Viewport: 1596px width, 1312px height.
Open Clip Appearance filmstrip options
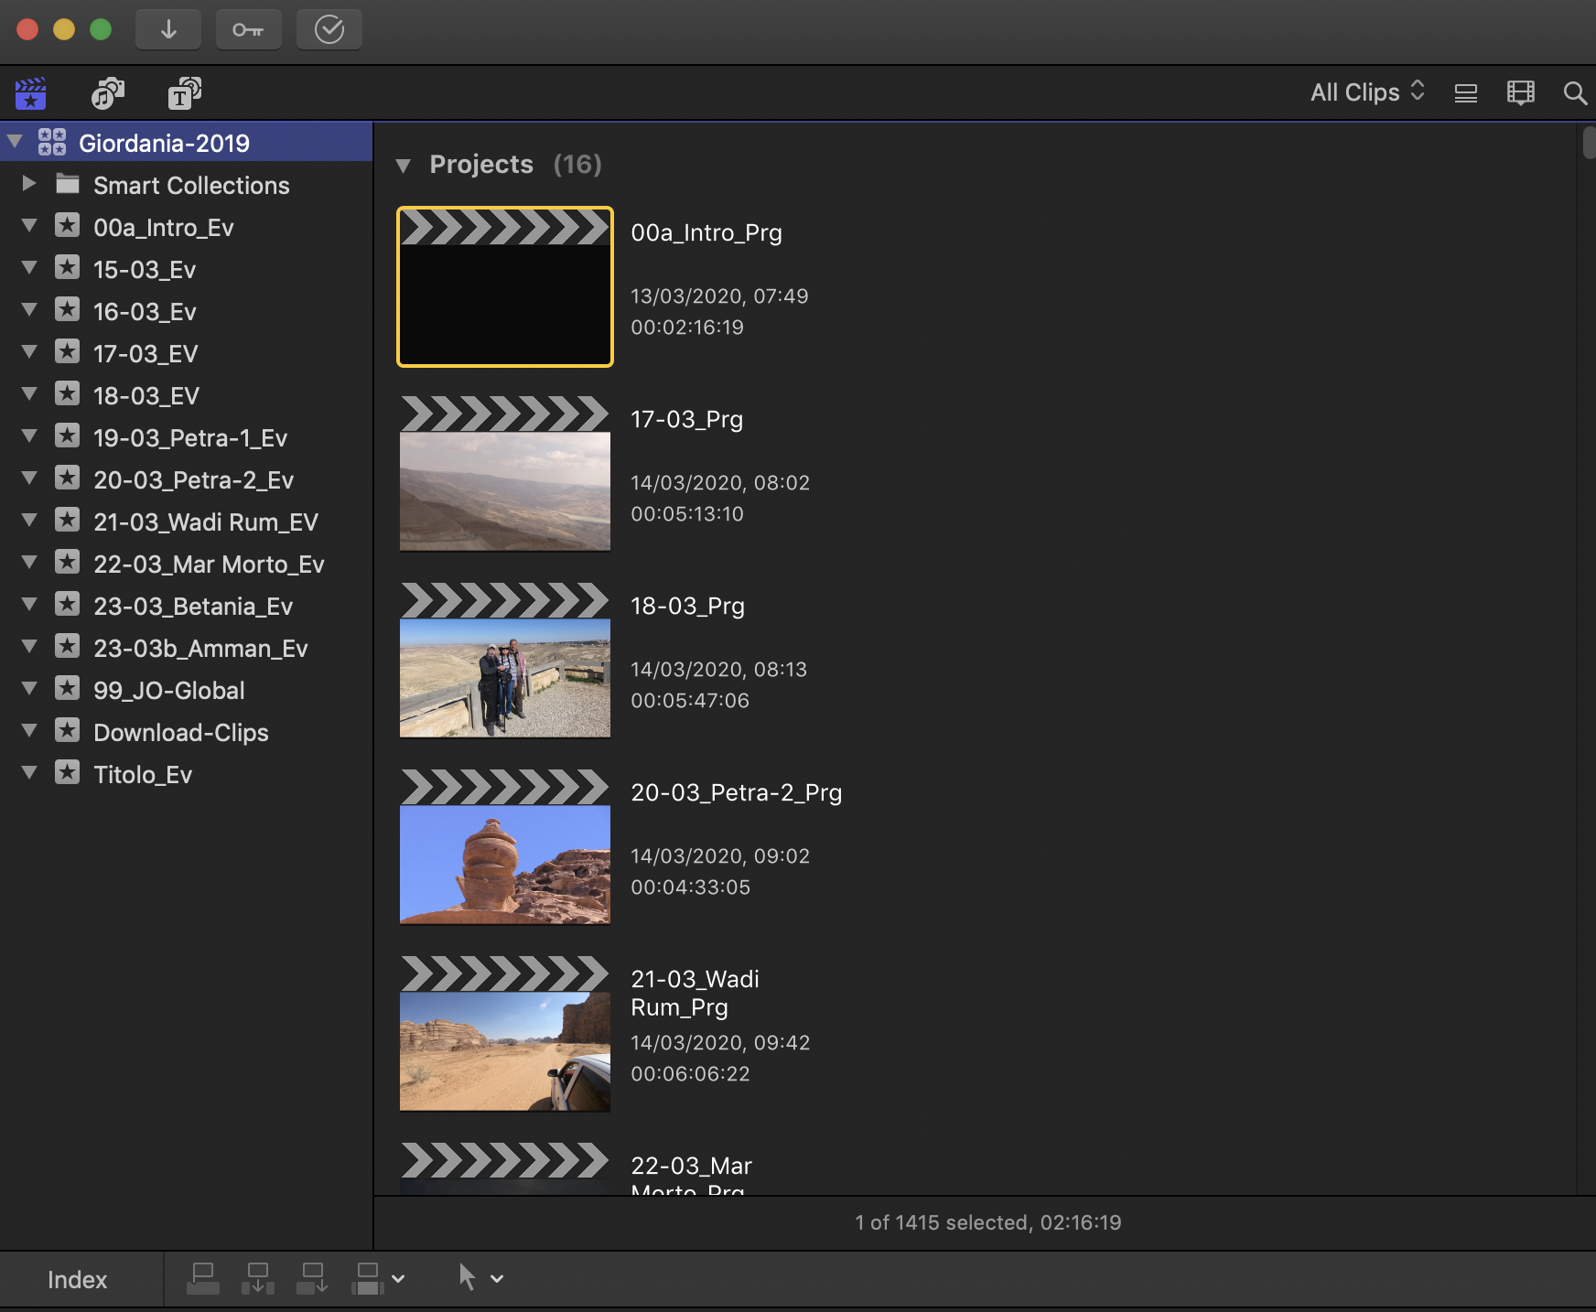coord(1520,93)
